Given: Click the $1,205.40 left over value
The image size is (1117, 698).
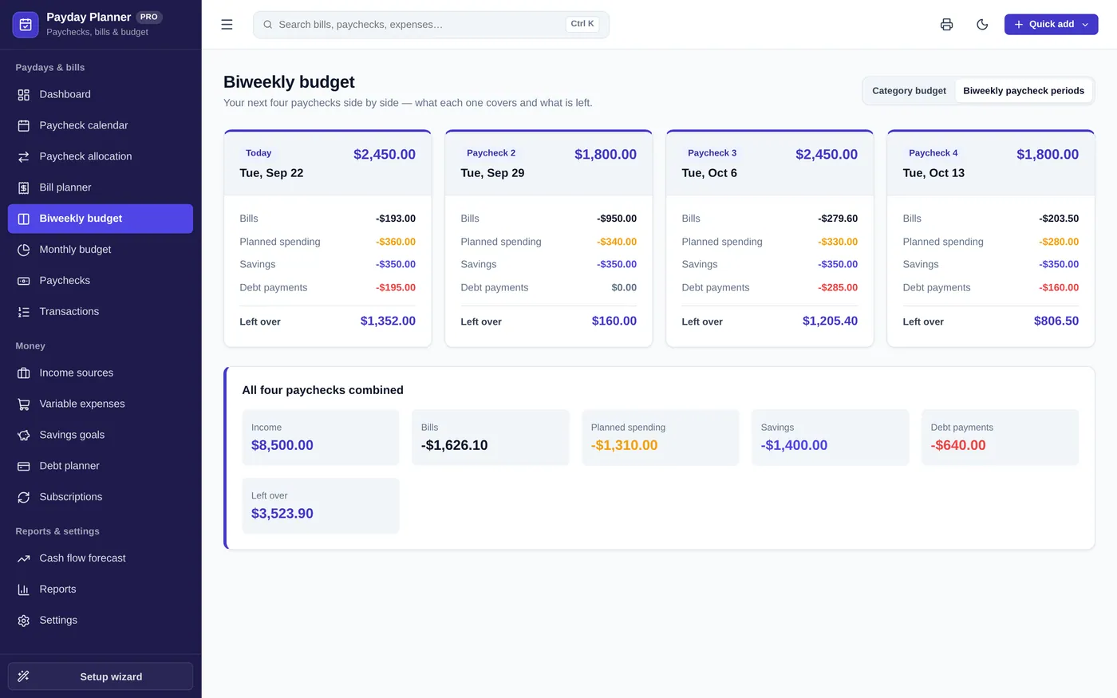Looking at the screenshot, I should pyautogui.click(x=830, y=321).
